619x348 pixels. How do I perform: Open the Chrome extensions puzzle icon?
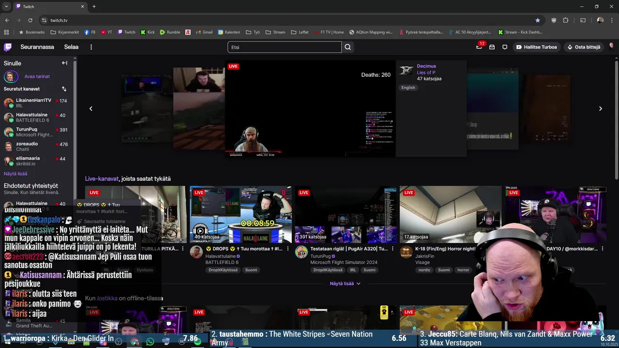[x=565, y=20]
